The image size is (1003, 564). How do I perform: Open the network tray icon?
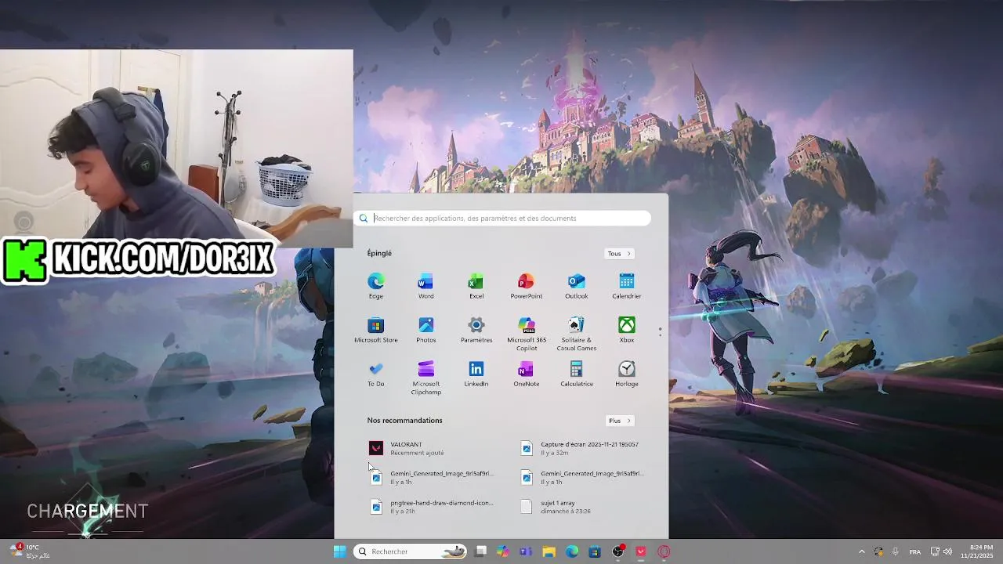tap(935, 551)
